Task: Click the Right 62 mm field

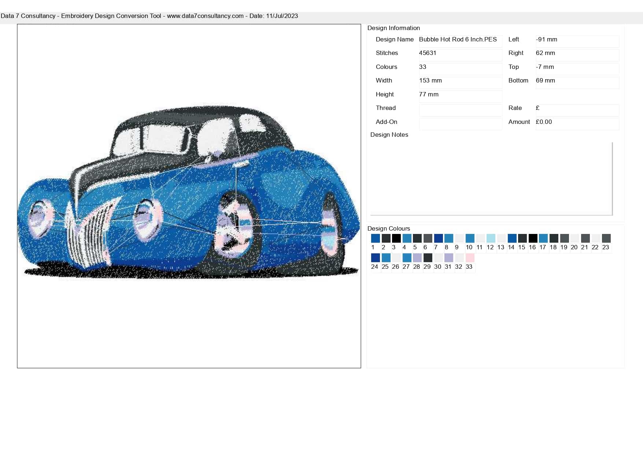Action: click(577, 55)
